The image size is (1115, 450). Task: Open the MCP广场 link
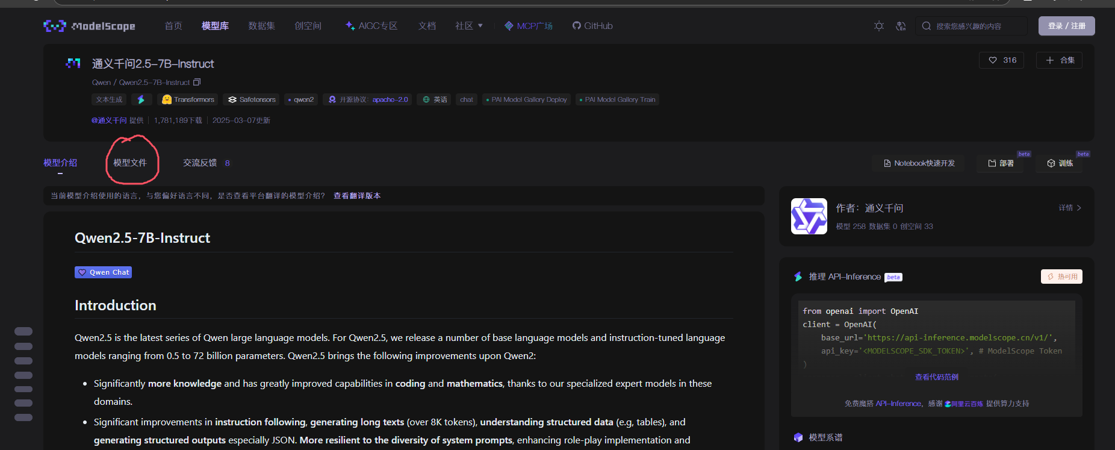(529, 26)
